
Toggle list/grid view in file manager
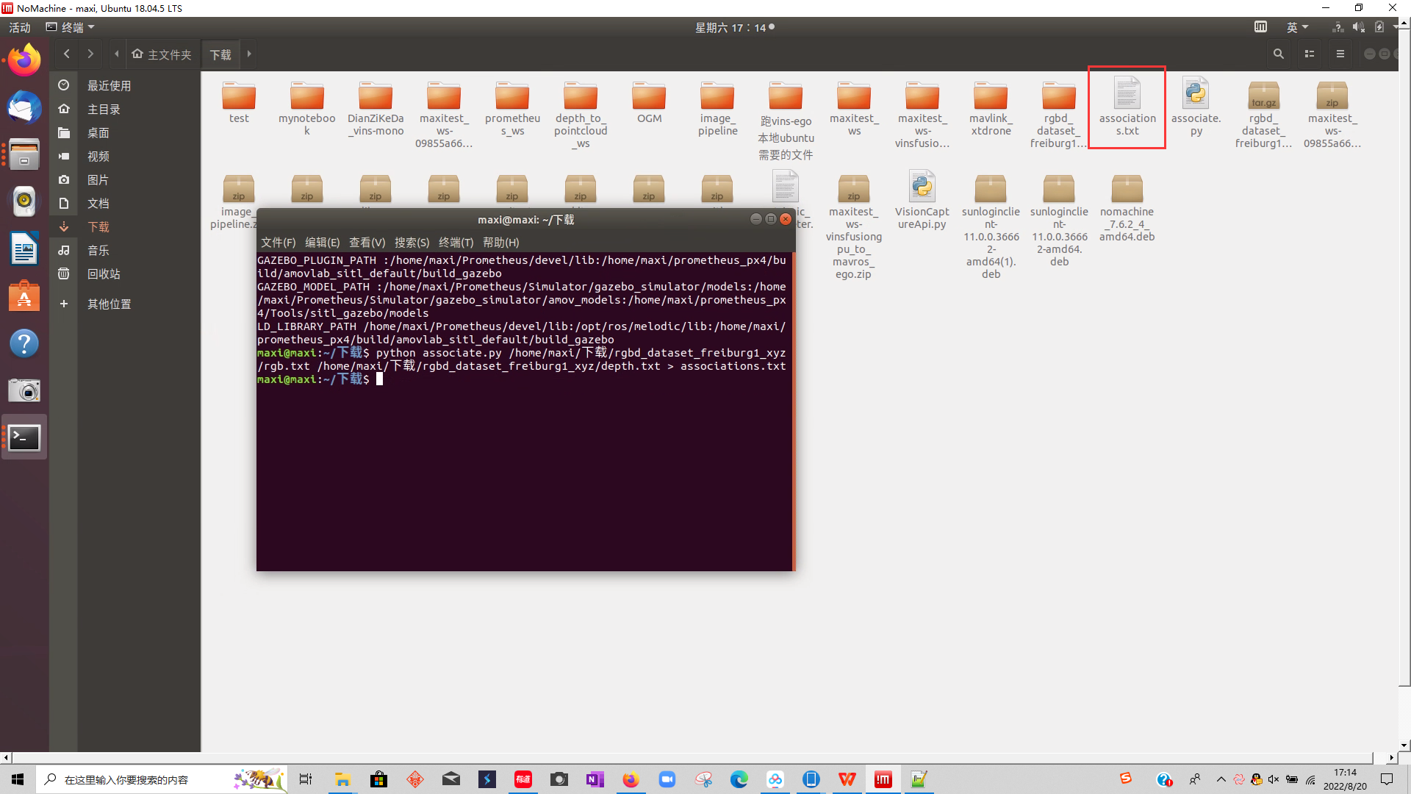pyautogui.click(x=1310, y=54)
